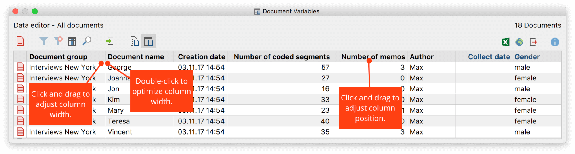Export the table to Excel
This screenshot has height=154, width=575.
coord(506,42)
